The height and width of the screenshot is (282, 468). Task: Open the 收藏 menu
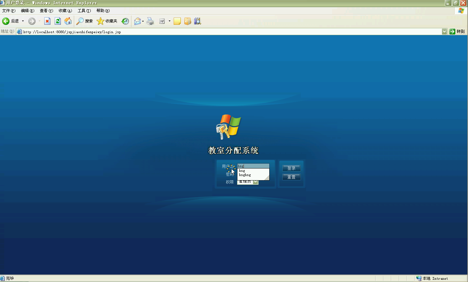click(65, 11)
